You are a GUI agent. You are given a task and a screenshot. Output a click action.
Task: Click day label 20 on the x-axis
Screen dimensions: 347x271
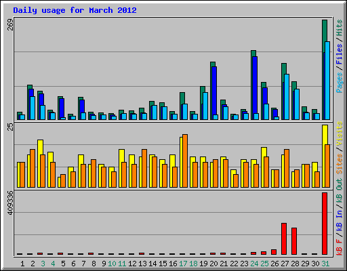[213, 264]
